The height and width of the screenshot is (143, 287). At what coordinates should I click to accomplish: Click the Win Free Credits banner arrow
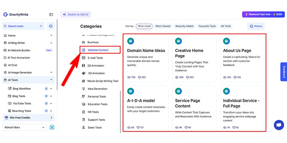click(x=51, y=118)
